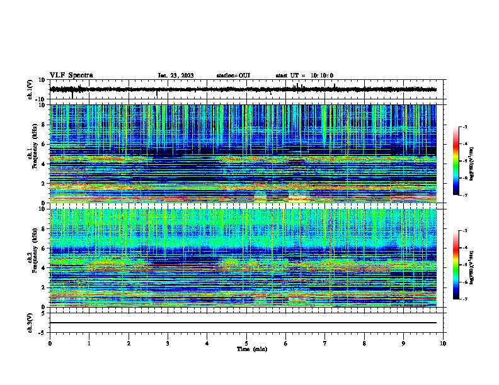Click the -3 label on ch.1 color bar
The height and width of the screenshot is (385, 499).
[x=464, y=126]
